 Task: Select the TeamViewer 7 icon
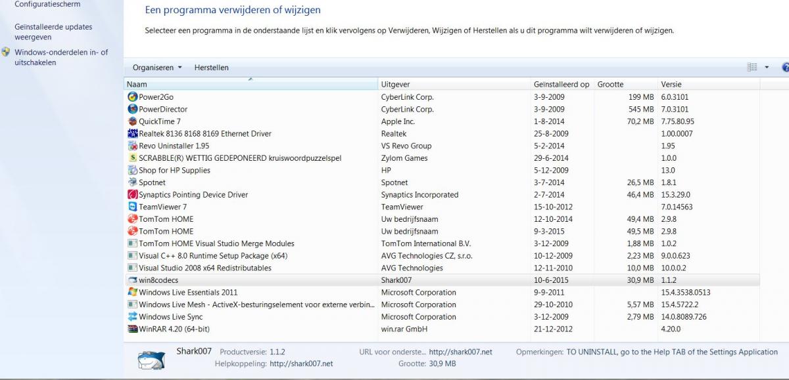click(x=133, y=207)
